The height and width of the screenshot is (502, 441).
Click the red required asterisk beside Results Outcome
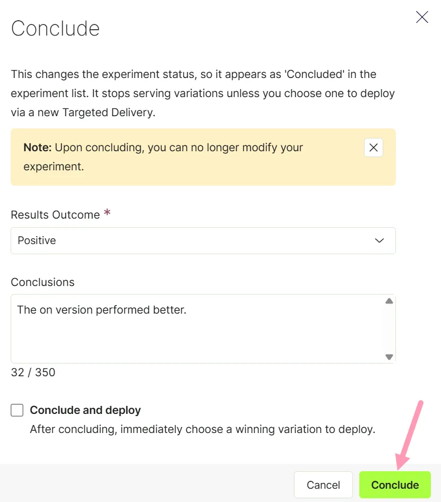[107, 212]
